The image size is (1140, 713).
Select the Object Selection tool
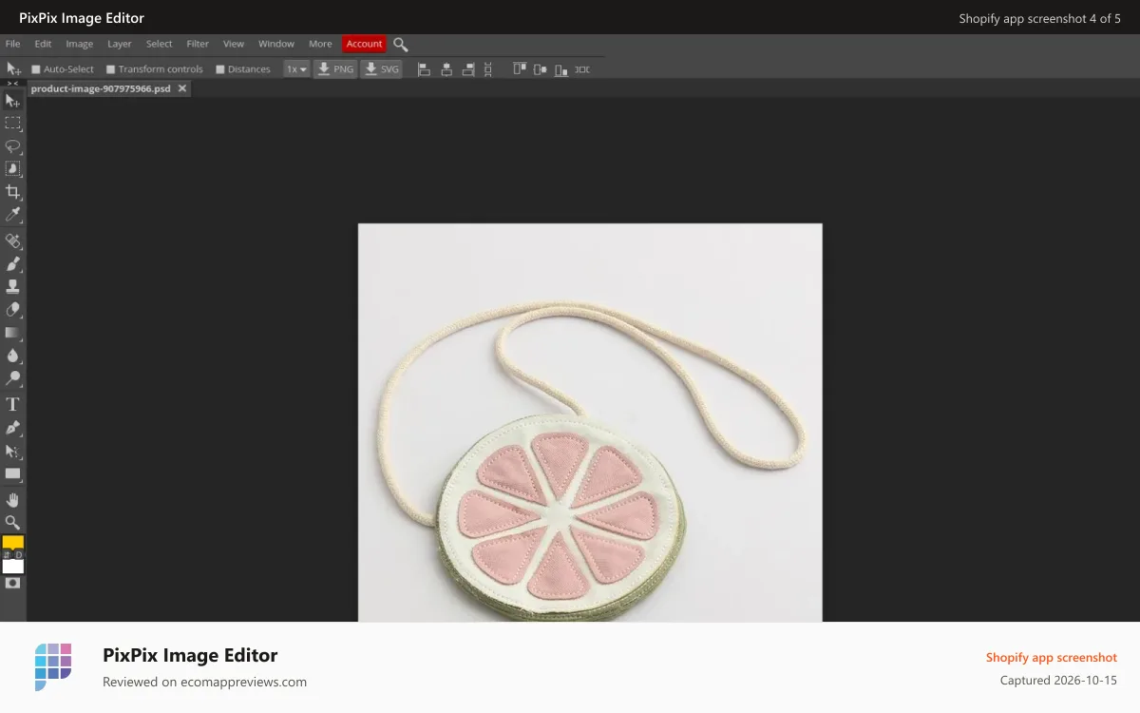[12, 169]
